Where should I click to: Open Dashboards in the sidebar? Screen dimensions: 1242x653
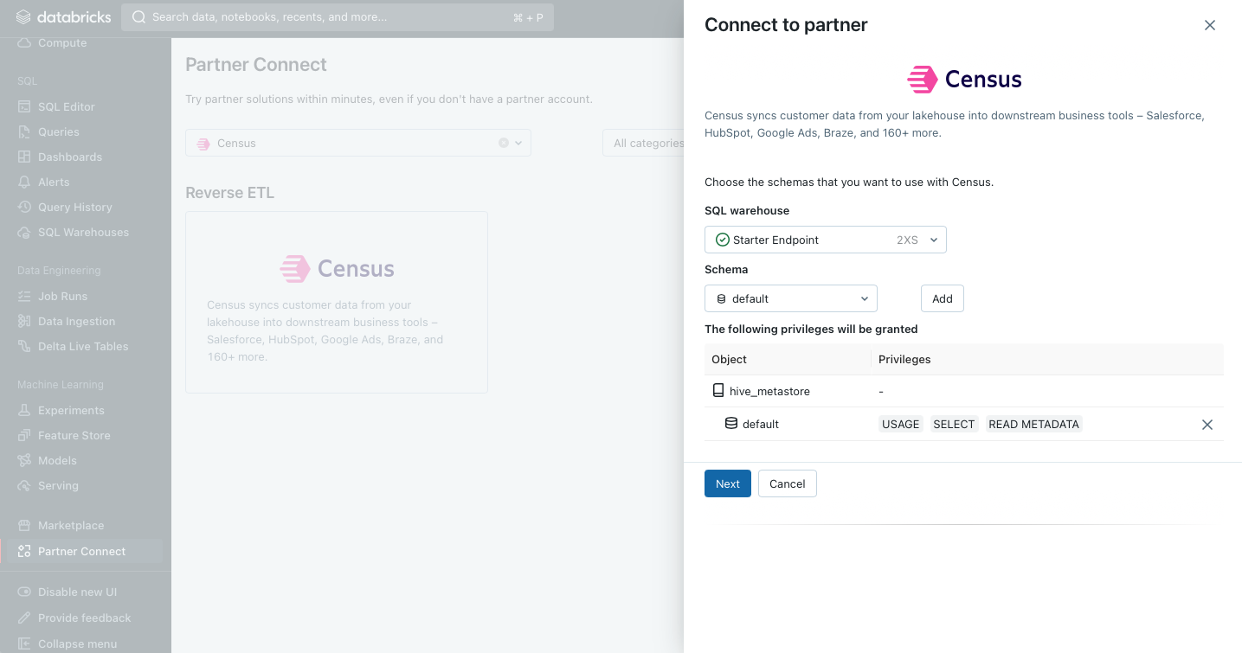70,157
